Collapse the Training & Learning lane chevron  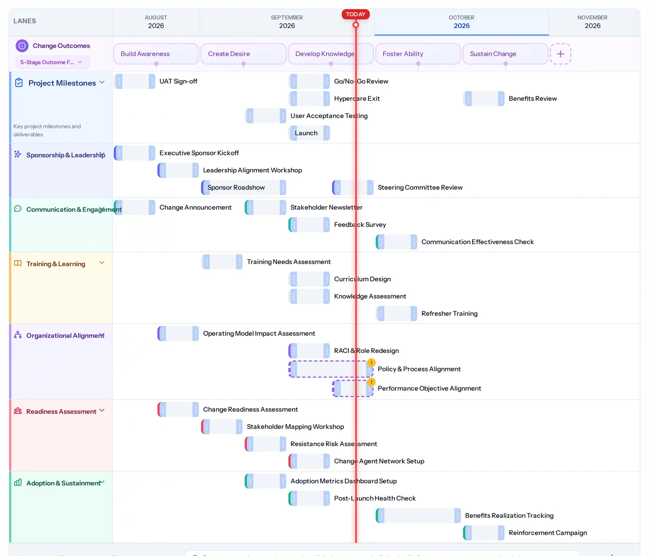[102, 263]
